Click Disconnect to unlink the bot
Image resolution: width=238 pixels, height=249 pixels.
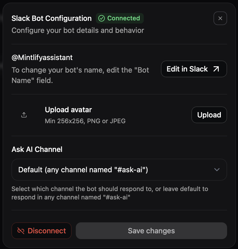[x=41, y=231]
